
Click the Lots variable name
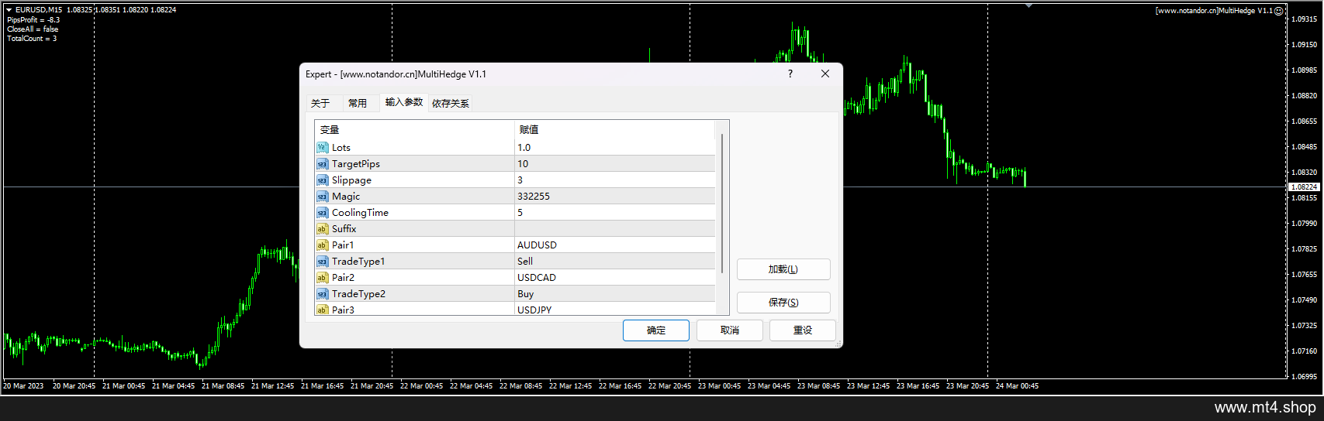[x=341, y=148]
